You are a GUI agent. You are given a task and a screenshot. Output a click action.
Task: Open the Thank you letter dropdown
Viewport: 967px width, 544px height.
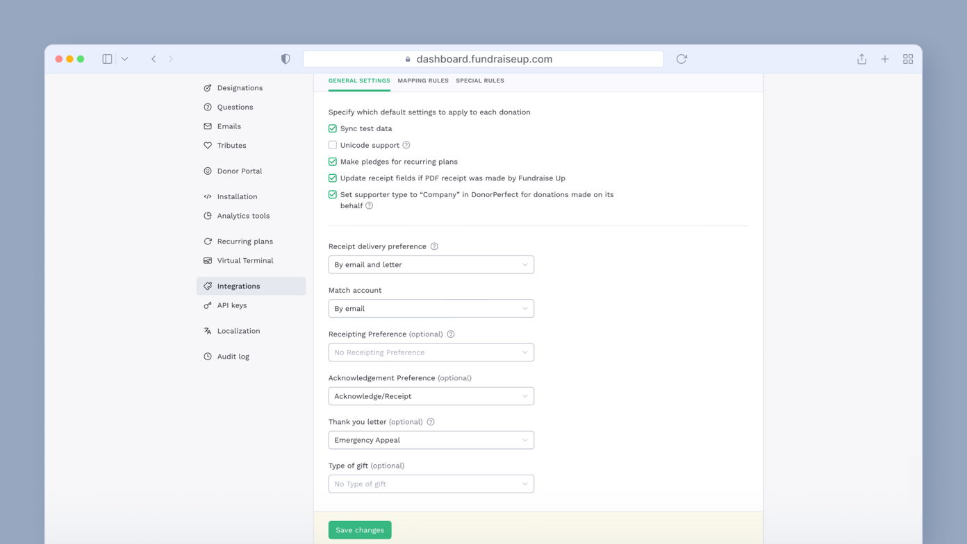pyautogui.click(x=431, y=440)
